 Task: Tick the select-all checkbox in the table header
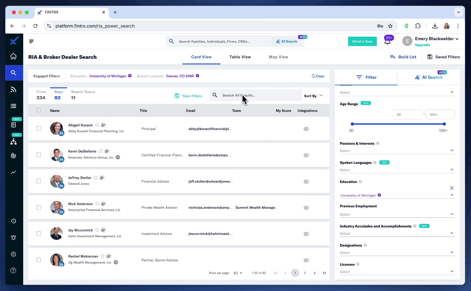[x=39, y=110]
